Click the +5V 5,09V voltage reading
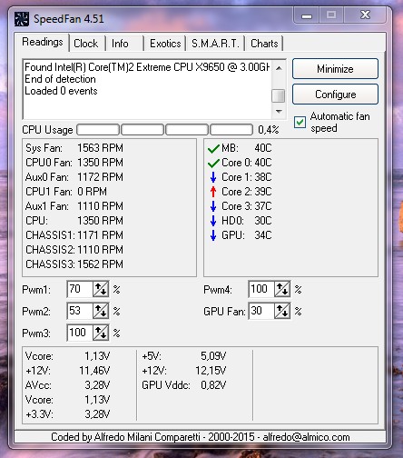Viewport: 403px width, 458px height. click(x=184, y=356)
